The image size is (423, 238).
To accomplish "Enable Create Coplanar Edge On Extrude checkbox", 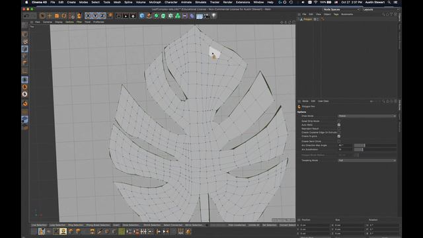I will (x=339, y=132).
